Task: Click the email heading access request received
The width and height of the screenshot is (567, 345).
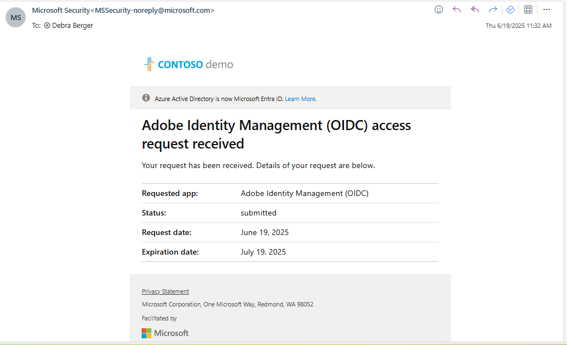Action: click(x=277, y=135)
